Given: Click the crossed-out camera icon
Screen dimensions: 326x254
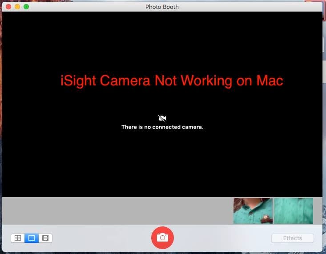Looking at the screenshot, I should pyautogui.click(x=162, y=118).
